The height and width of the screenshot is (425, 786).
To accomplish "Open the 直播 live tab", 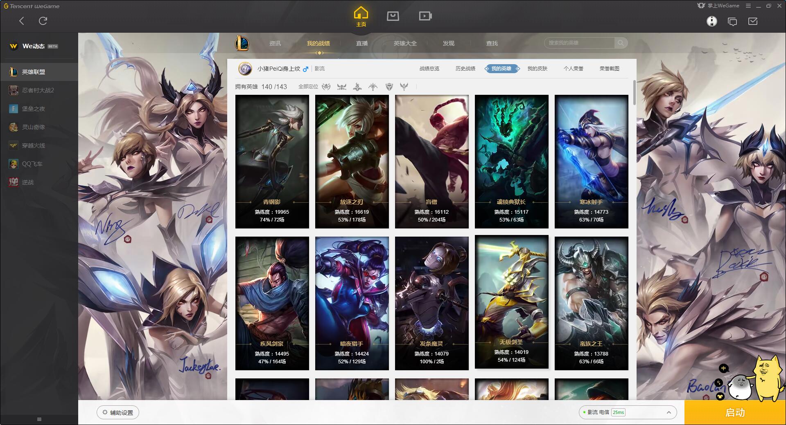I will pyautogui.click(x=362, y=43).
